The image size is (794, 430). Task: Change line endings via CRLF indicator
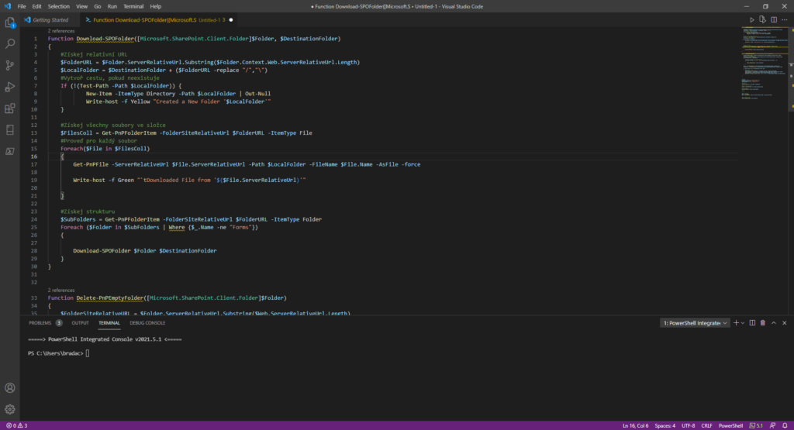tap(706, 425)
